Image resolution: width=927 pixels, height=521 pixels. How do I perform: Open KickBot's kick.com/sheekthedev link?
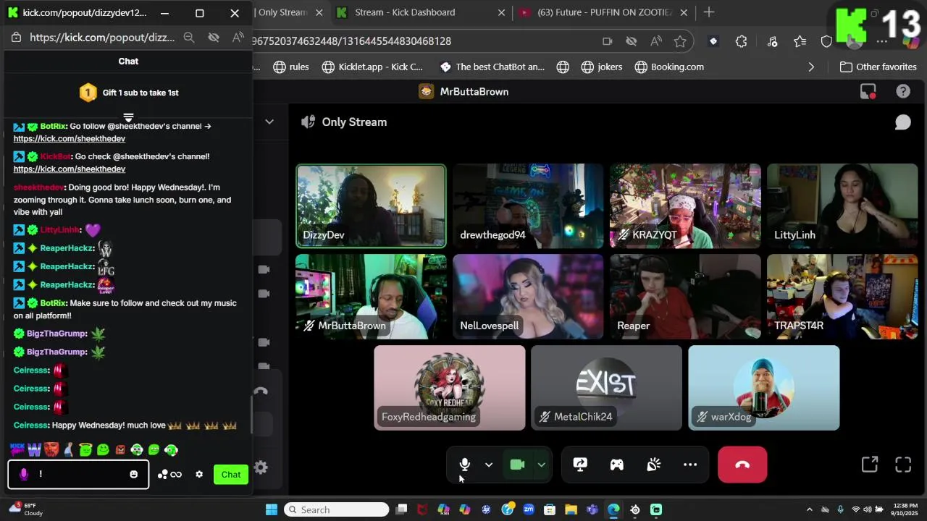[x=70, y=169]
